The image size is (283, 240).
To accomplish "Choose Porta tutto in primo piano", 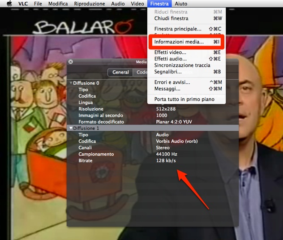I will pos(186,99).
